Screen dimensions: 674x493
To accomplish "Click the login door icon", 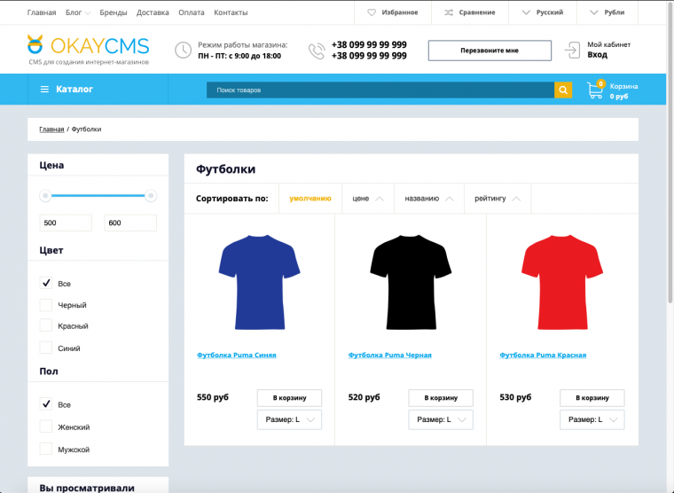I will [x=572, y=50].
